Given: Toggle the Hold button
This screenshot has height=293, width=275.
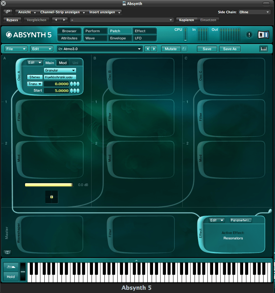Looking at the screenshot, I should coord(11,277).
